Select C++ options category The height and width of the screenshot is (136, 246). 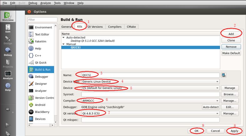tap(41, 56)
